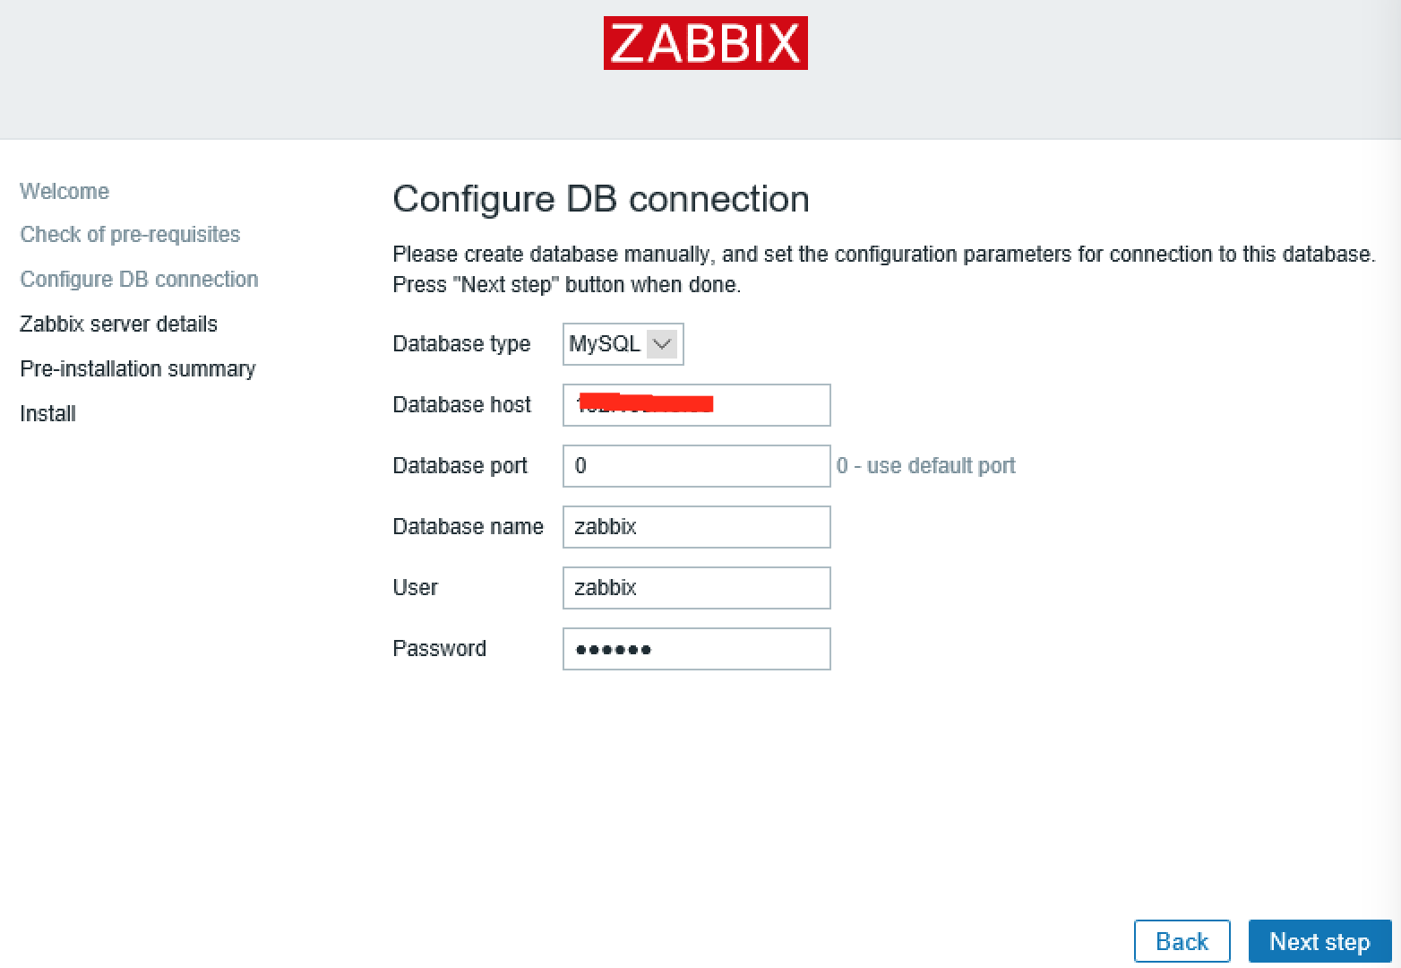This screenshot has height=968, width=1401.
Task: Focus the Database host field
Action: click(x=696, y=405)
